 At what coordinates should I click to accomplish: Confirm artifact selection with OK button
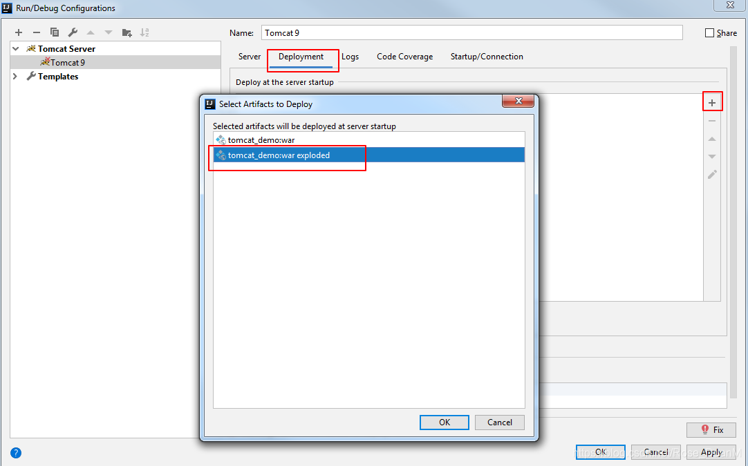point(444,423)
